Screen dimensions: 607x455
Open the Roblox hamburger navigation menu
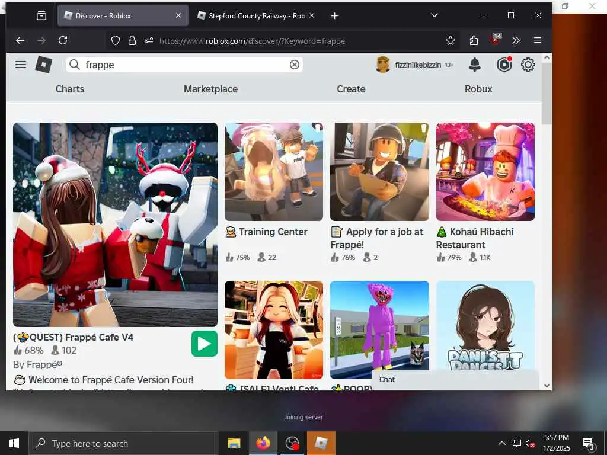coord(21,65)
